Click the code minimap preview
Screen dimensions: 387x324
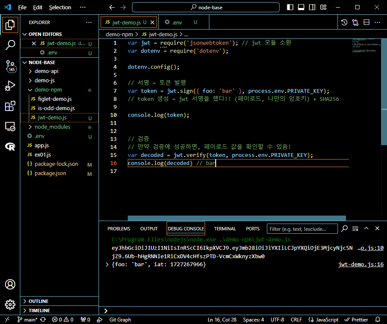pyautogui.click(x=366, y=46)
